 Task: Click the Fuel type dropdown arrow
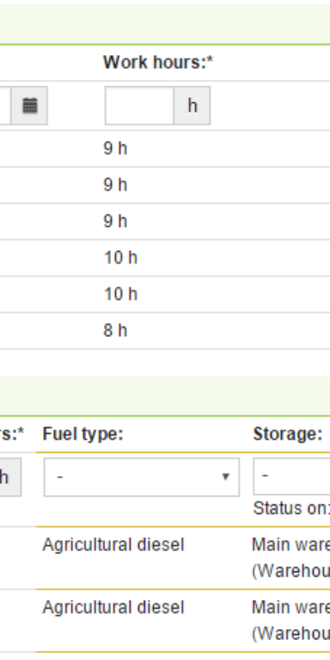[x=226, y=477]
